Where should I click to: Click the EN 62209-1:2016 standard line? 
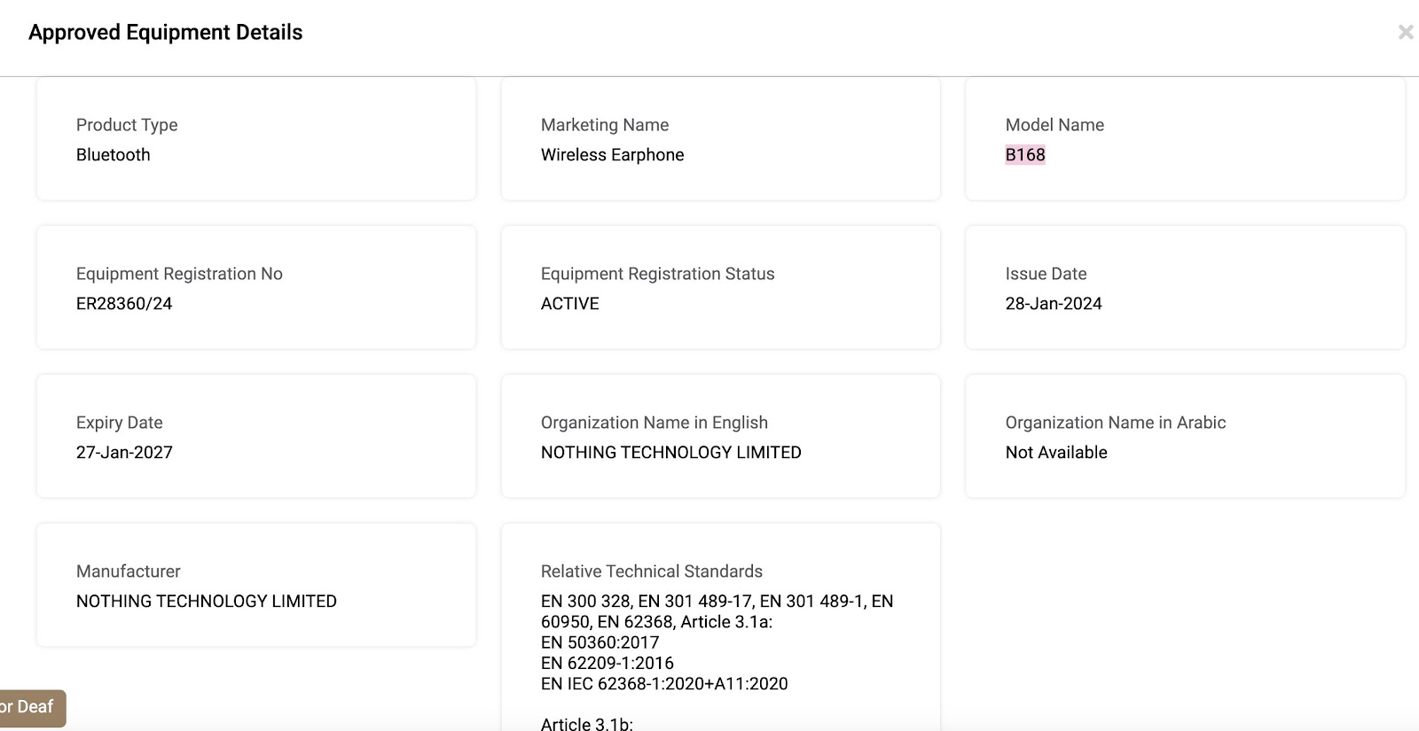click(607, 663)
